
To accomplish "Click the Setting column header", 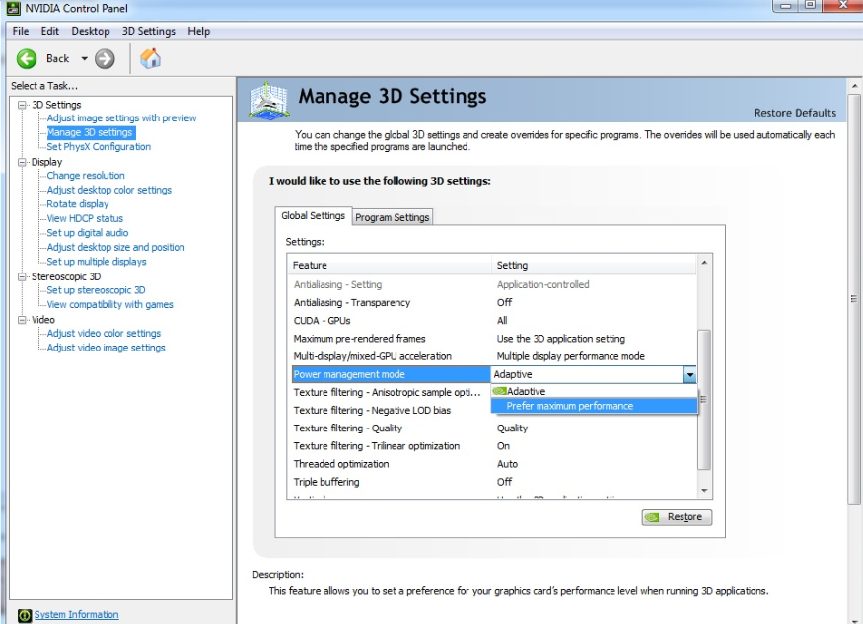I will 594,265.
